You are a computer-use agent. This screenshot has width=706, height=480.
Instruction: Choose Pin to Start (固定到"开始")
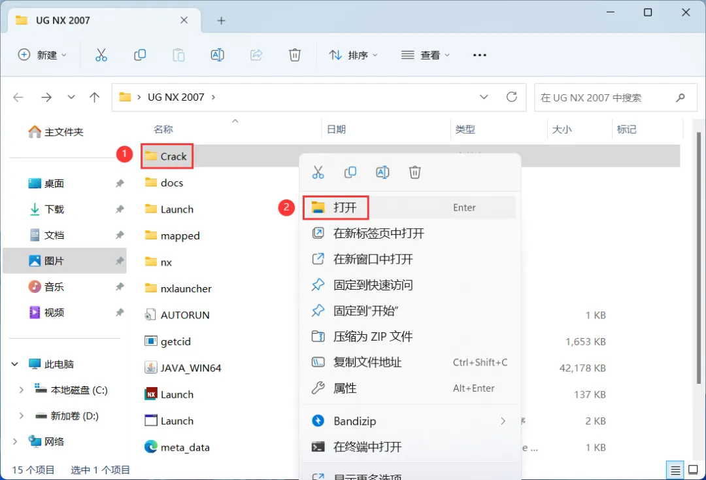[409, 311]
